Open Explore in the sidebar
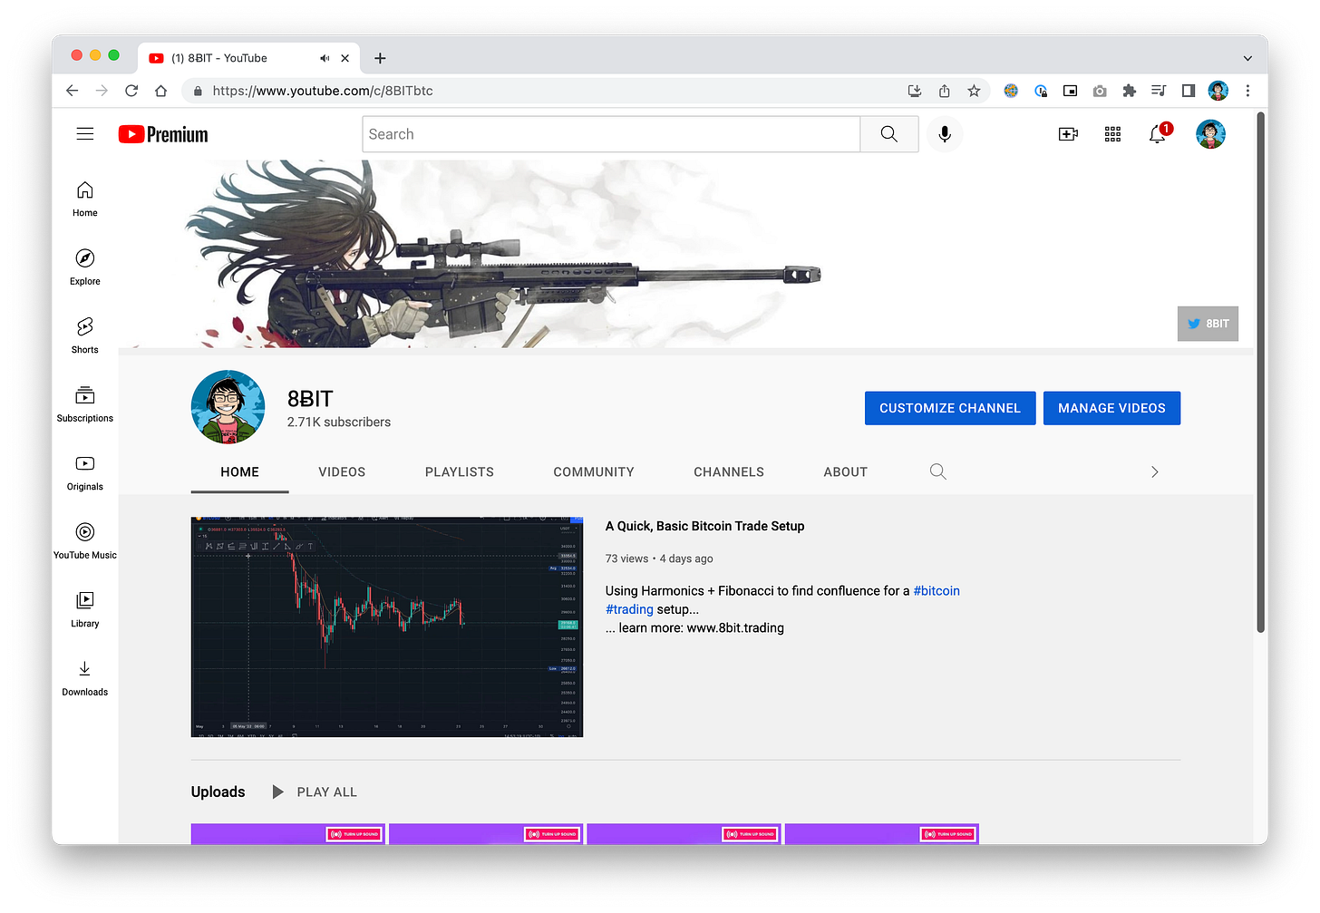 (85, 267)
